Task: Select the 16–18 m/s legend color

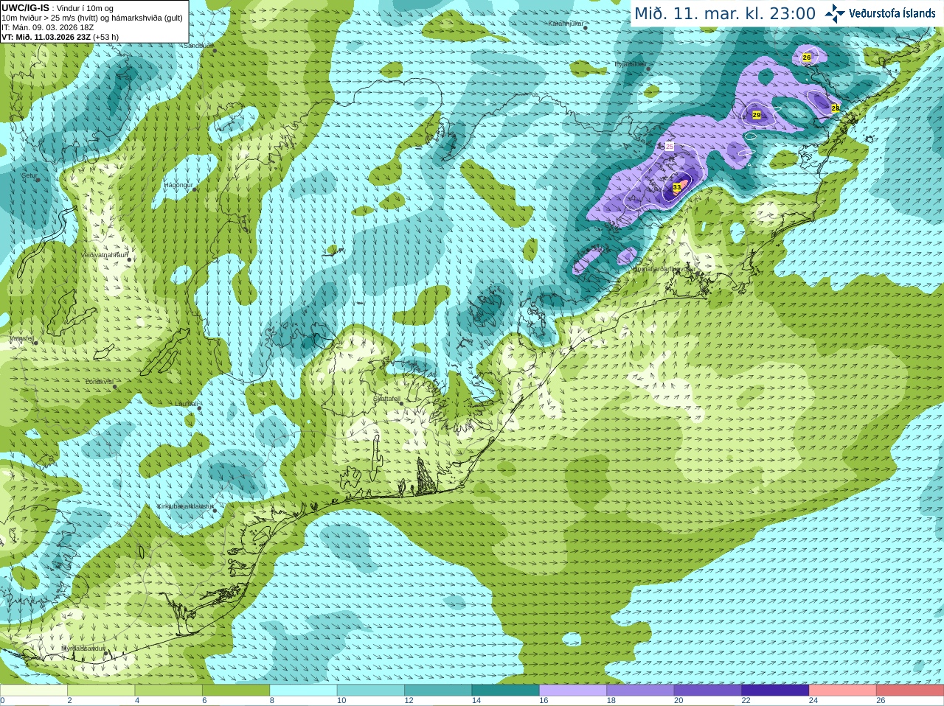Action: point(573,691)
